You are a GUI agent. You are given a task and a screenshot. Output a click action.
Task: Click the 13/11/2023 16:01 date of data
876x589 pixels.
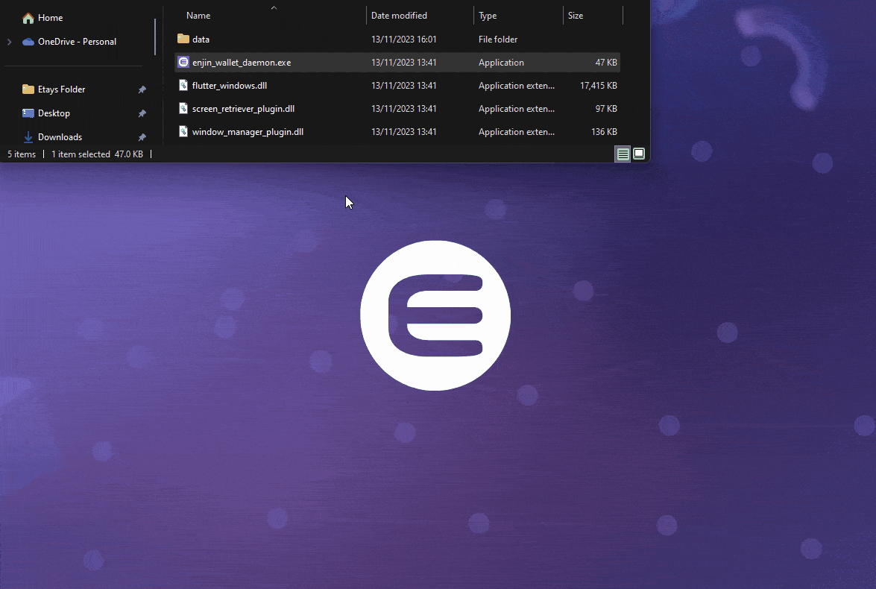tap(404, 39)
